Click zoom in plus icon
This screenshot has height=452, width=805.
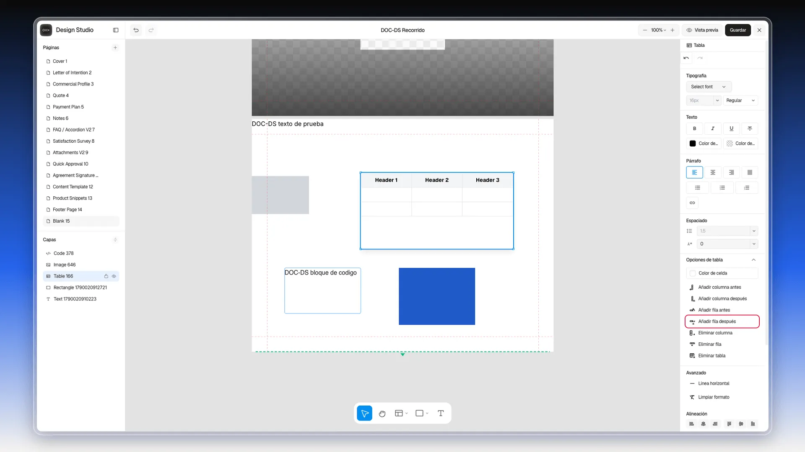click(673, 30)
